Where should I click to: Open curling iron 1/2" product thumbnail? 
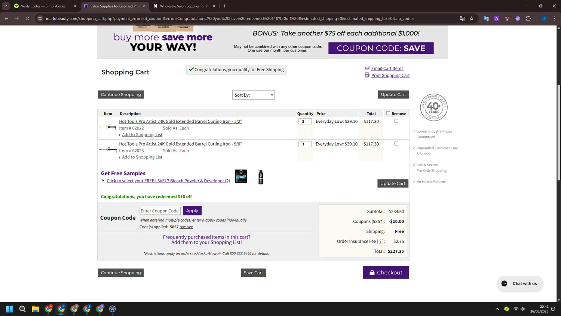[x=108, y=127]
